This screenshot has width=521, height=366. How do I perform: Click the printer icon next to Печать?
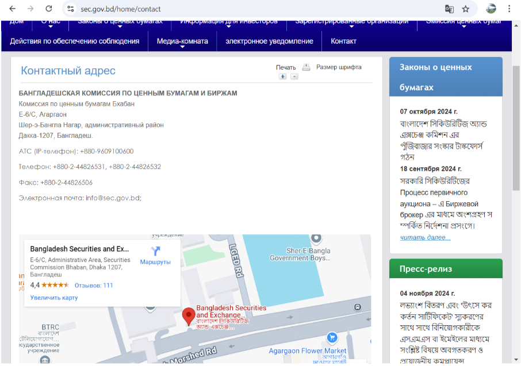(x=306, y=67)
